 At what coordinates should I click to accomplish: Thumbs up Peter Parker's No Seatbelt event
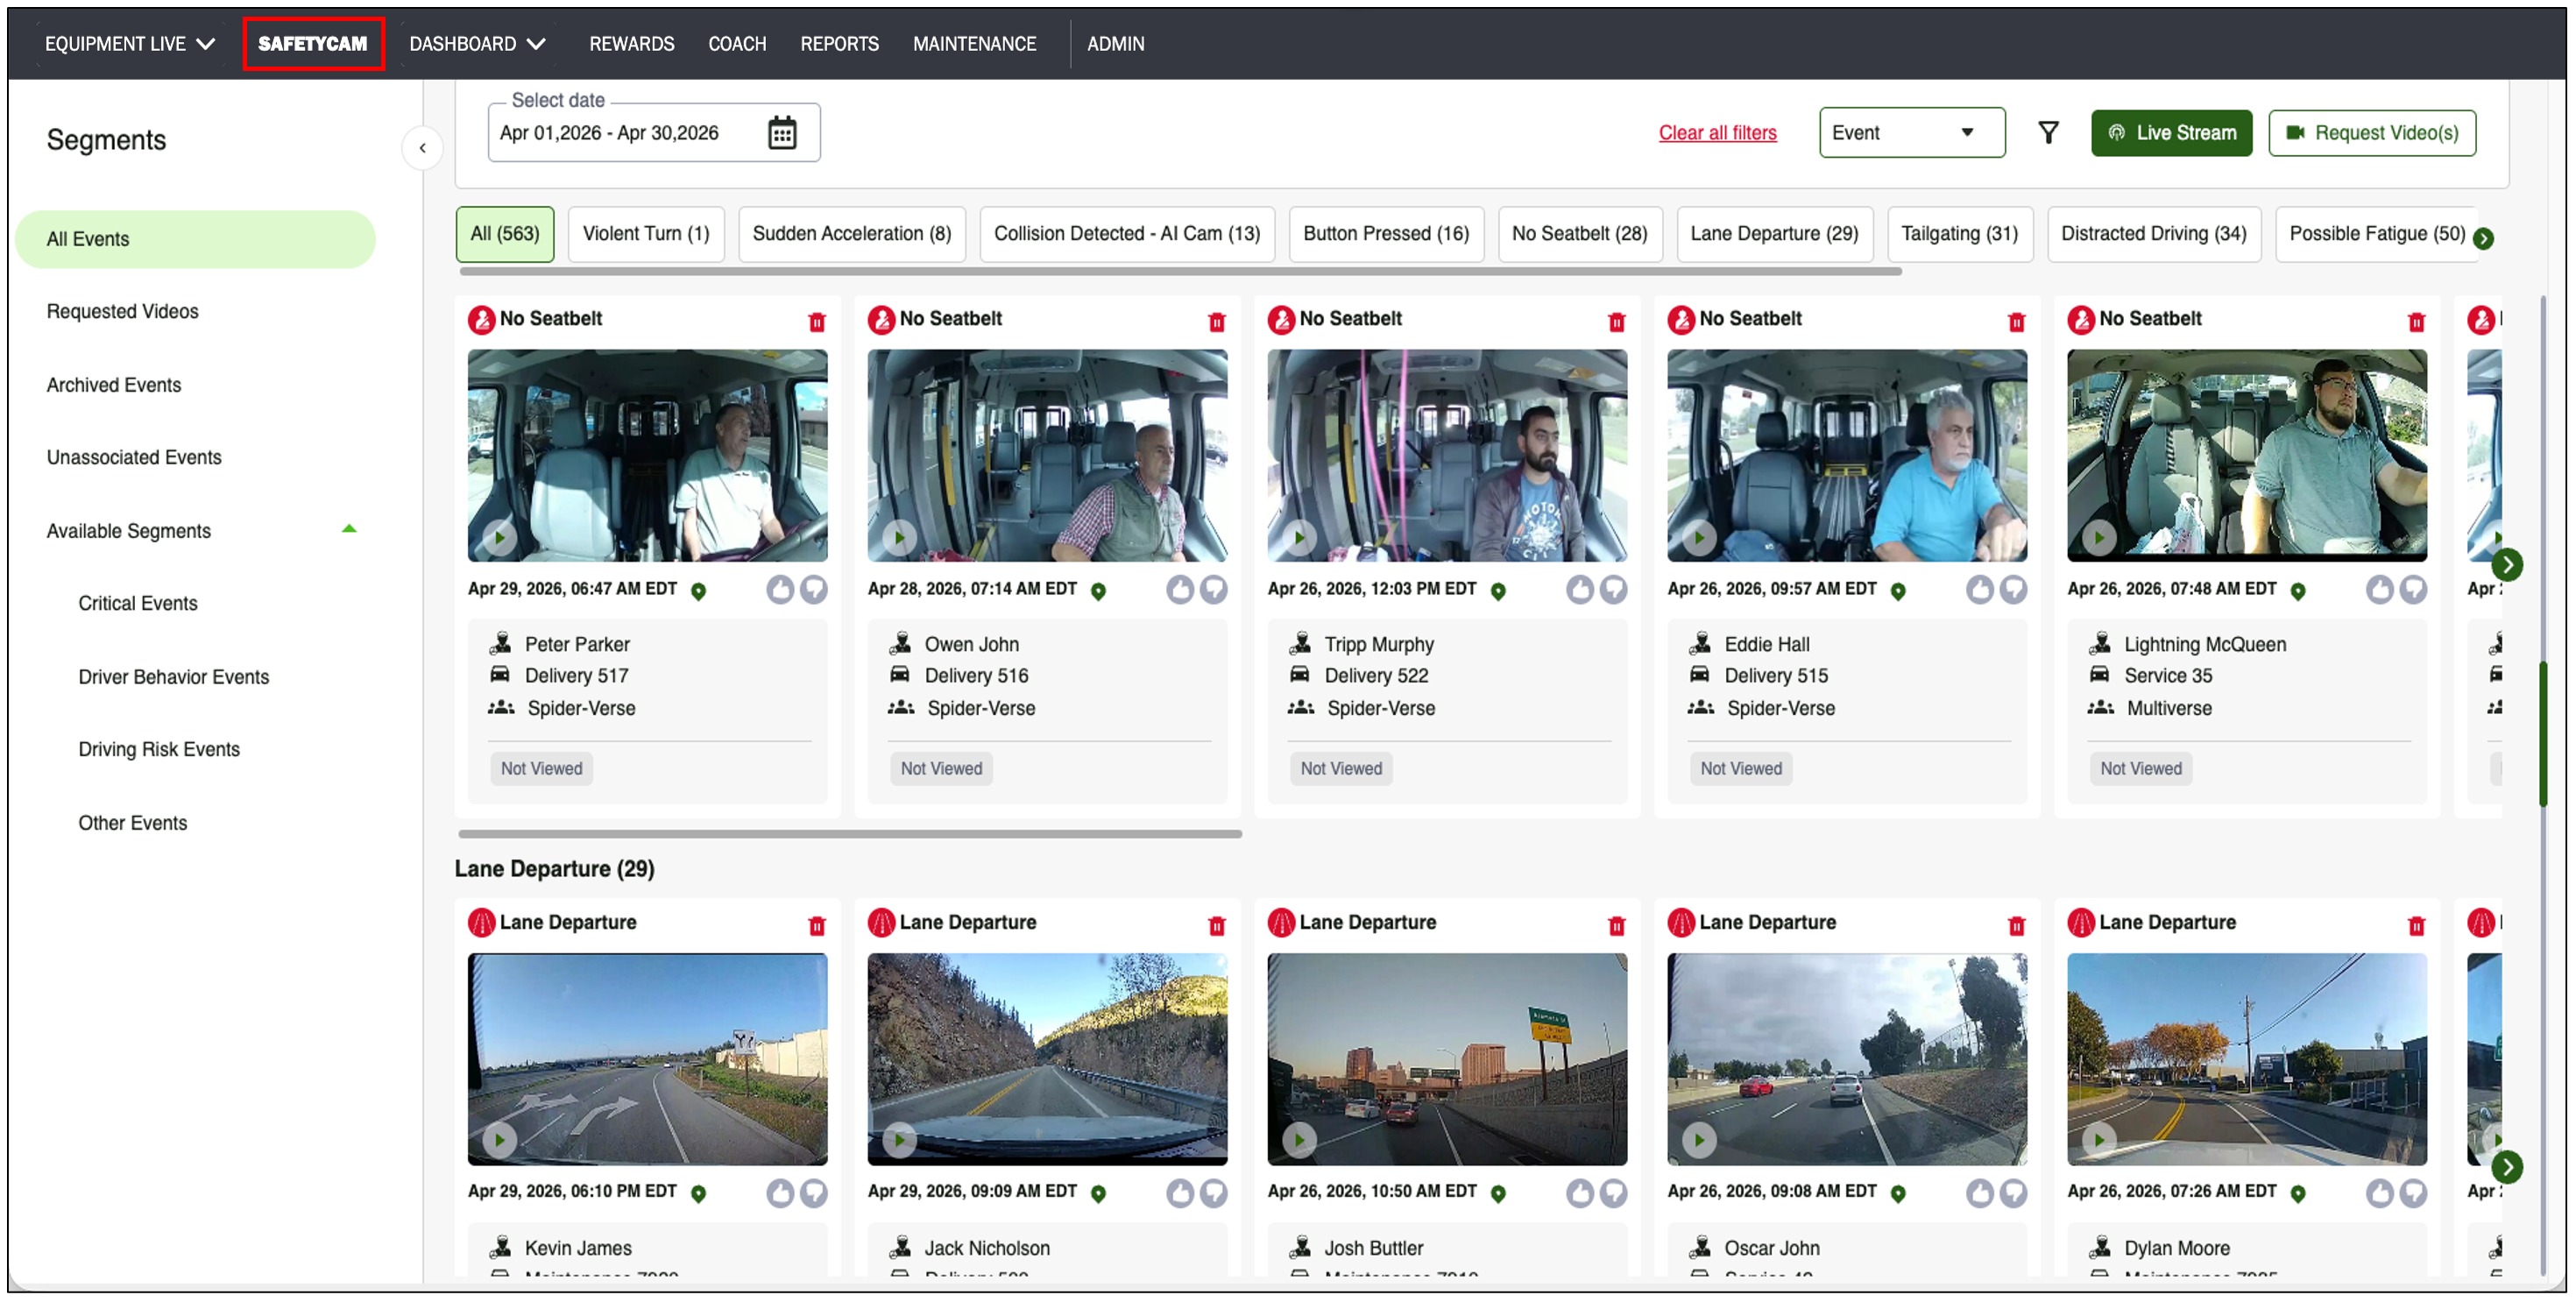click(x=780, y=590)
